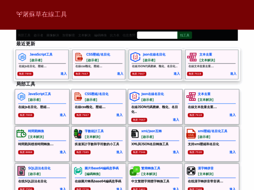Select the 文本去重 icon in 局部工具 section
Viewport: 254px width, 190px height.
(191, 97)
